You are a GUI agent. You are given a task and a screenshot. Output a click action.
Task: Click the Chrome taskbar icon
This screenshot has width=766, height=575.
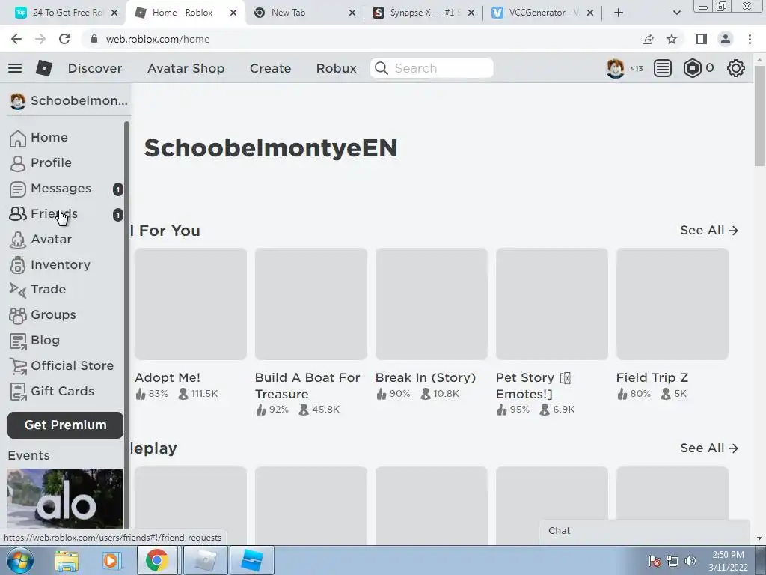tap(156, 560)
